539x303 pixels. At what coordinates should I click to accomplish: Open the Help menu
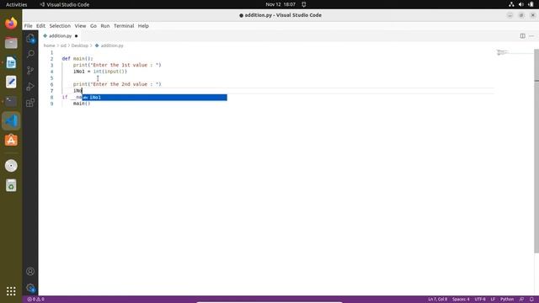point(143,26)
